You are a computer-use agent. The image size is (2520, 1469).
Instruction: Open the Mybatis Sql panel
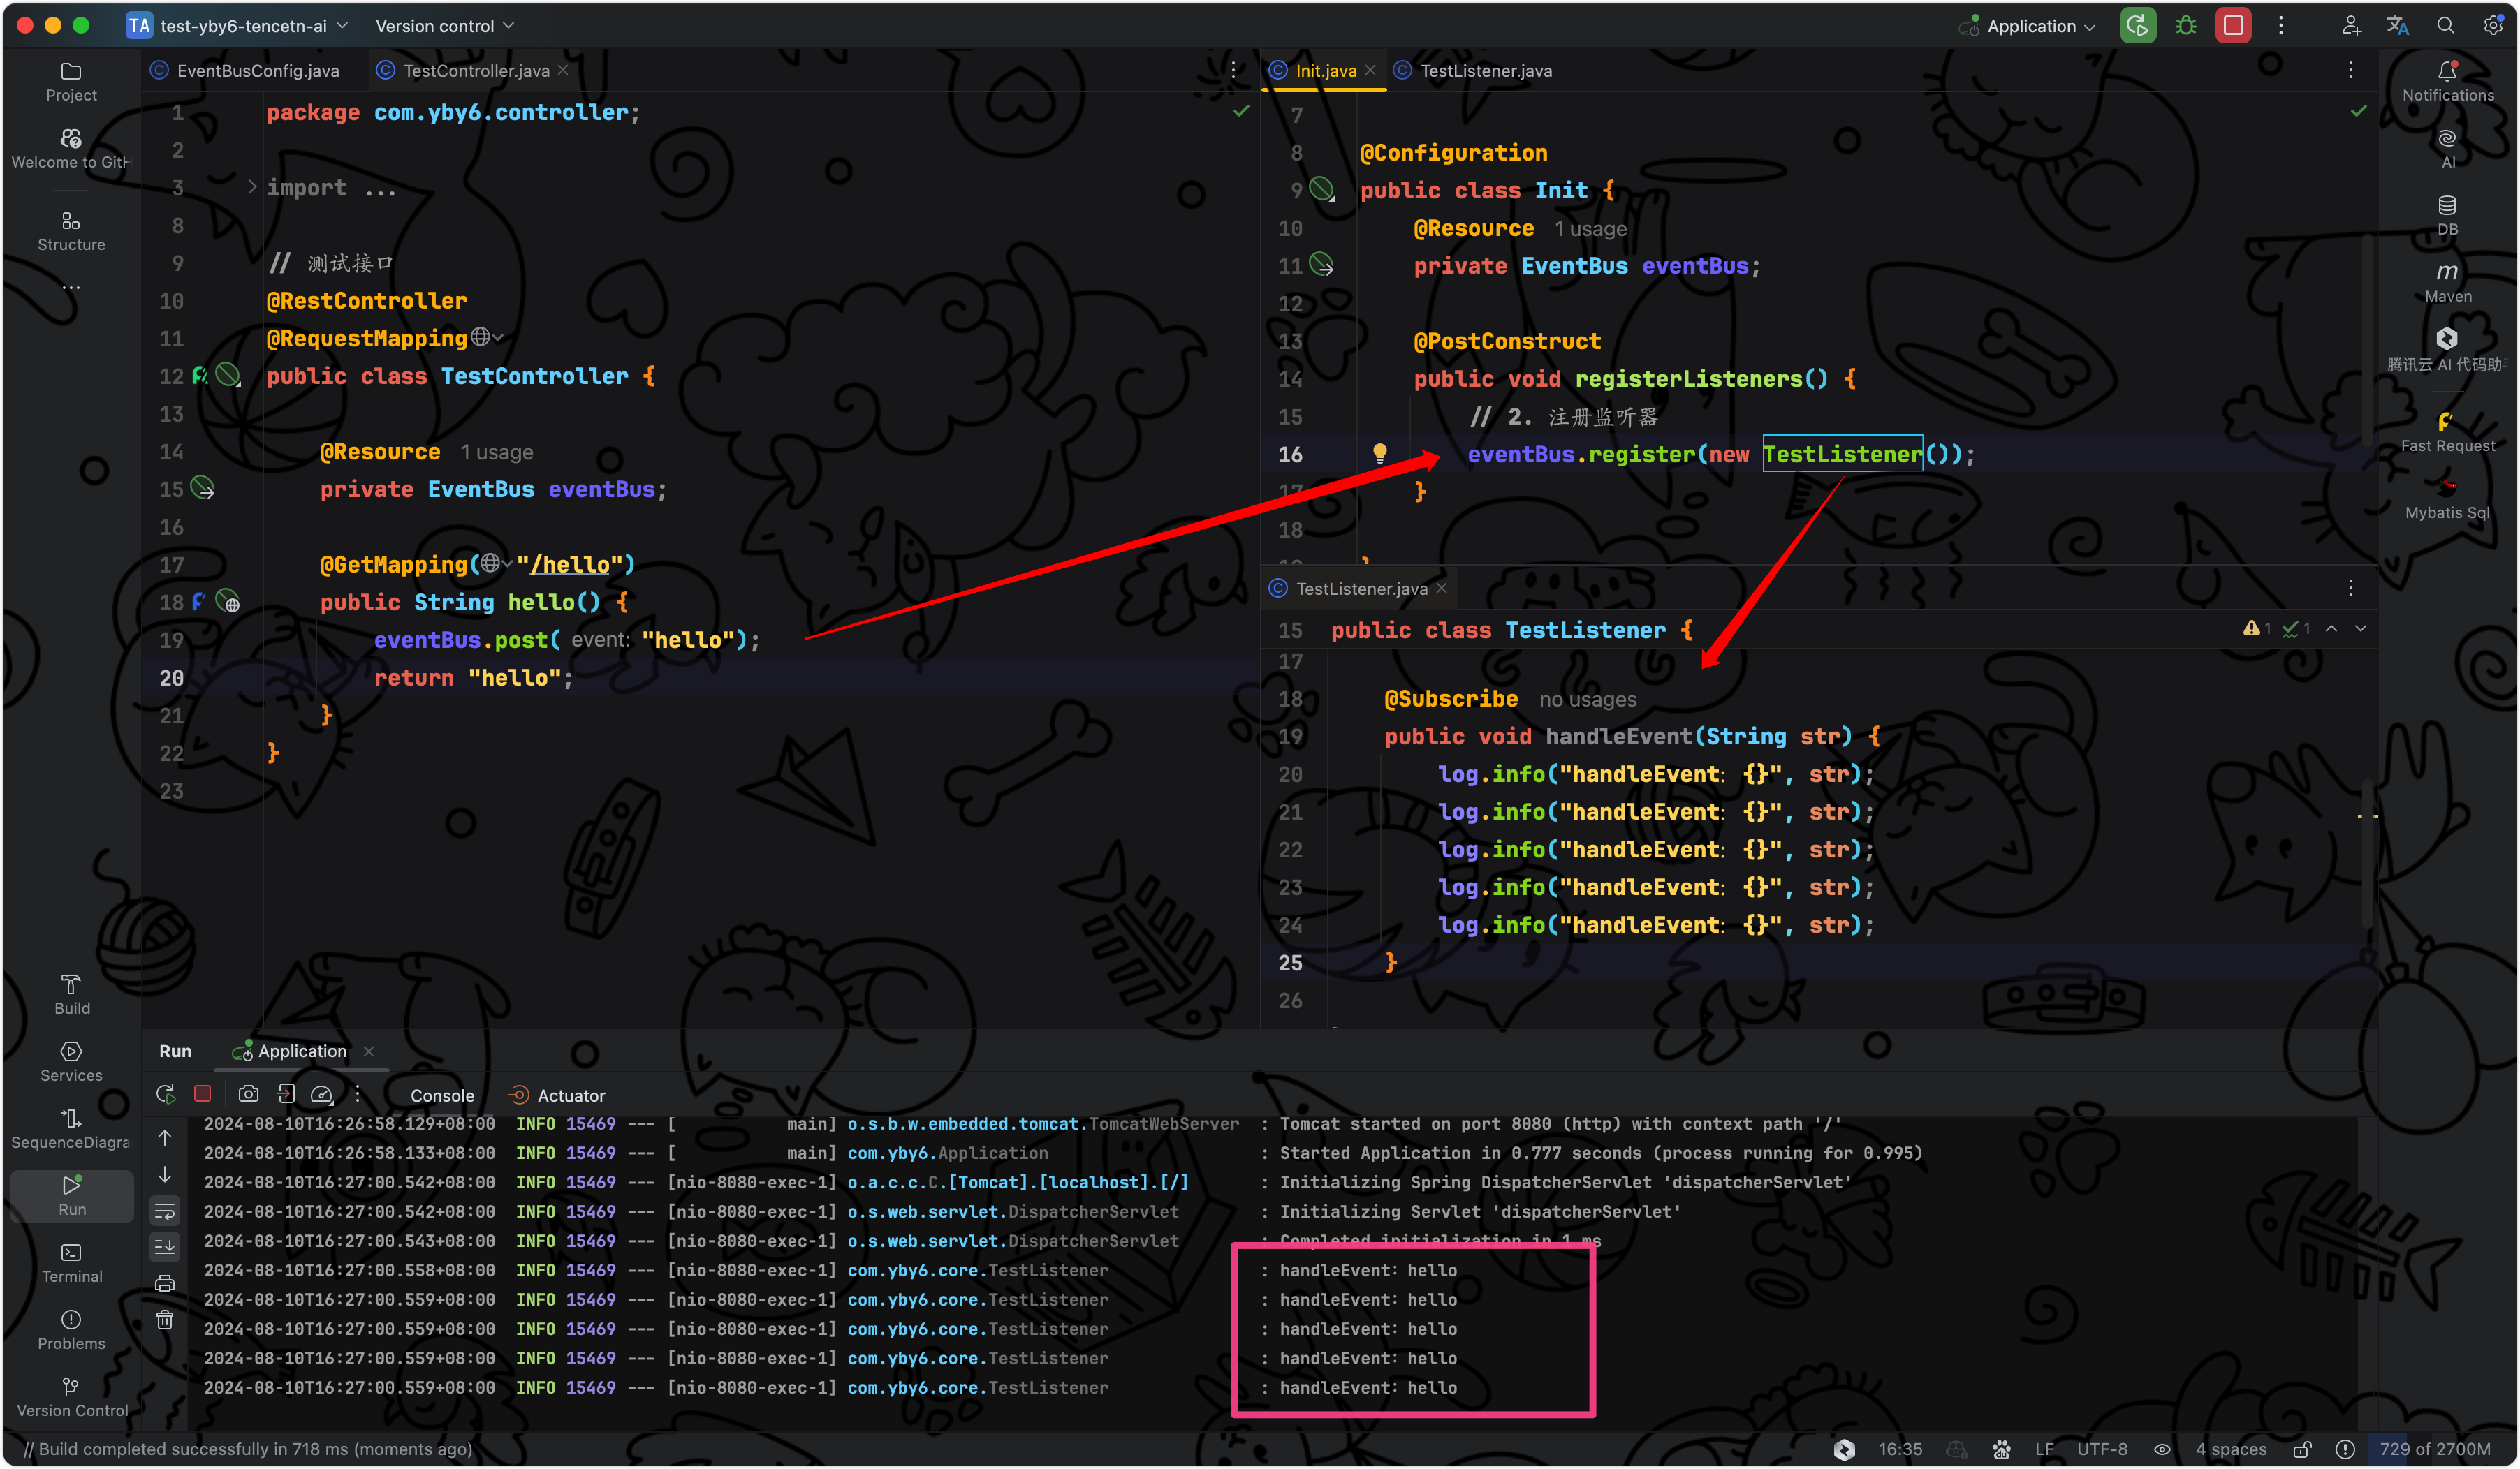coord(2447,499)
